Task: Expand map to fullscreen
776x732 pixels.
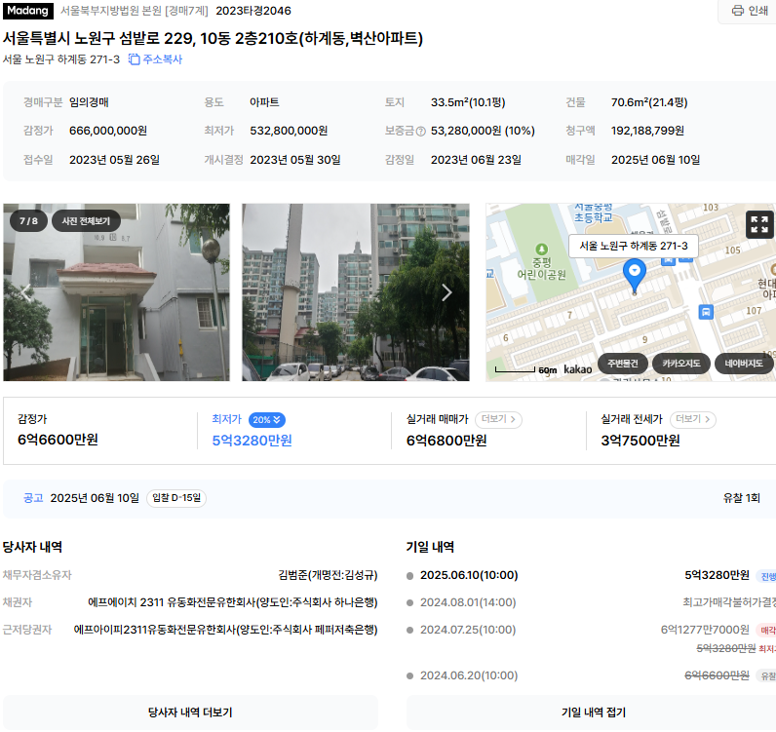Action: pyautogui.click(x=759, y=224)
